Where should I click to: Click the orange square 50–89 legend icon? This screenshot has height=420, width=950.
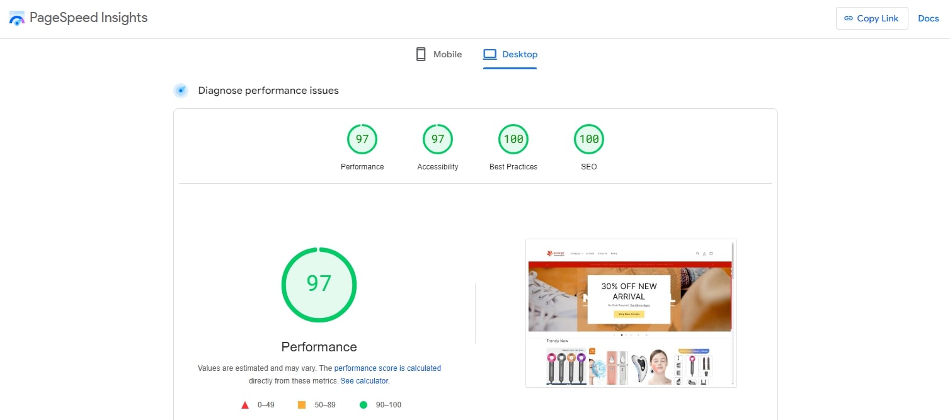coord(302,405)
